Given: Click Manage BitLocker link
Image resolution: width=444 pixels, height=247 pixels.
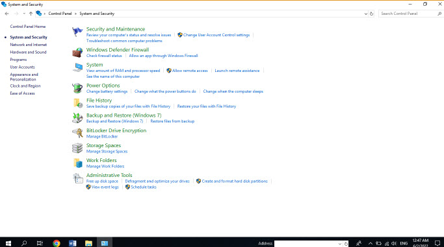Looking at the screenshot, I should (x=102, y=136).
